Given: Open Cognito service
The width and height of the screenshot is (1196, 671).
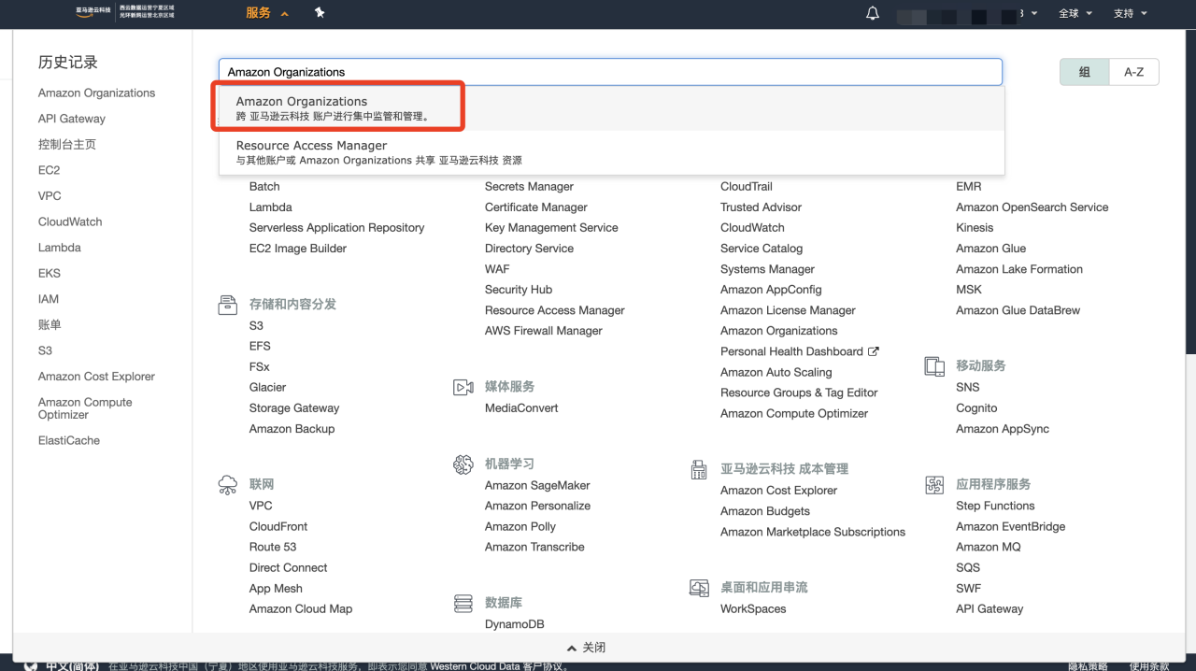Looking at the screenshot, I should (x=976, y=408).
